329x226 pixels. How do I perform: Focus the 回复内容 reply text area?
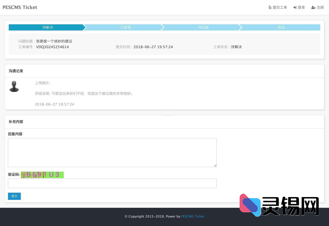click(x=112, y=152)
